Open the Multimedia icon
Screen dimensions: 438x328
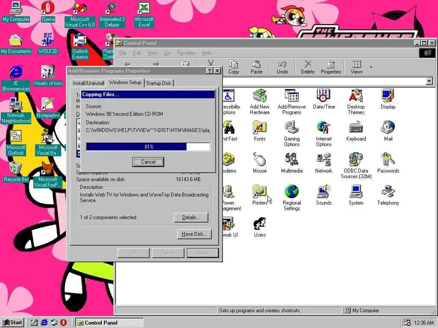point(292,163)
